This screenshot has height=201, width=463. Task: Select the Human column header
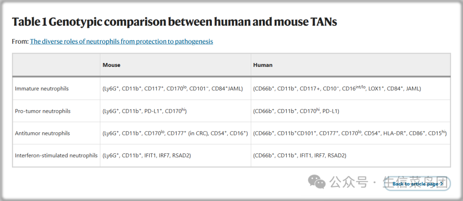pyautogui.click(x=263, y=65)
